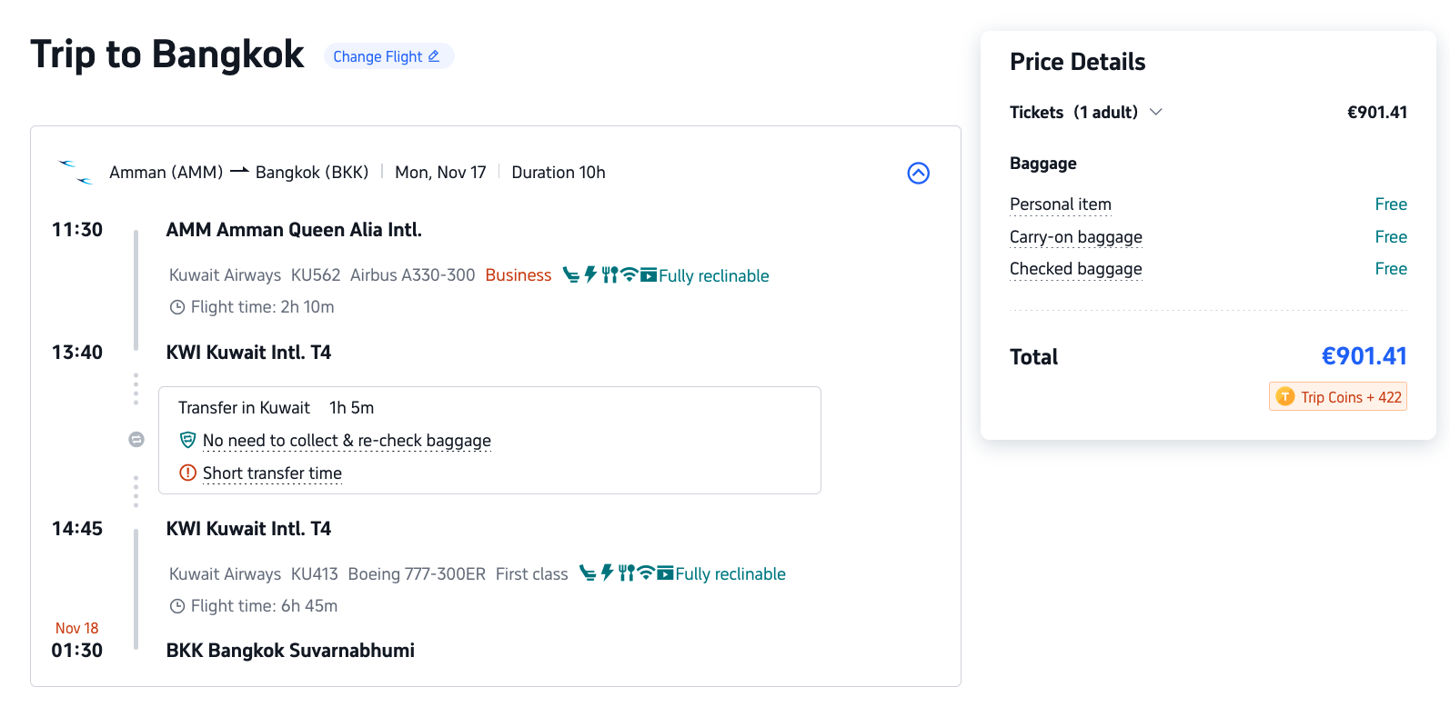
Task: Click No need to collect & re-check baggage
Action: (347, 441)
